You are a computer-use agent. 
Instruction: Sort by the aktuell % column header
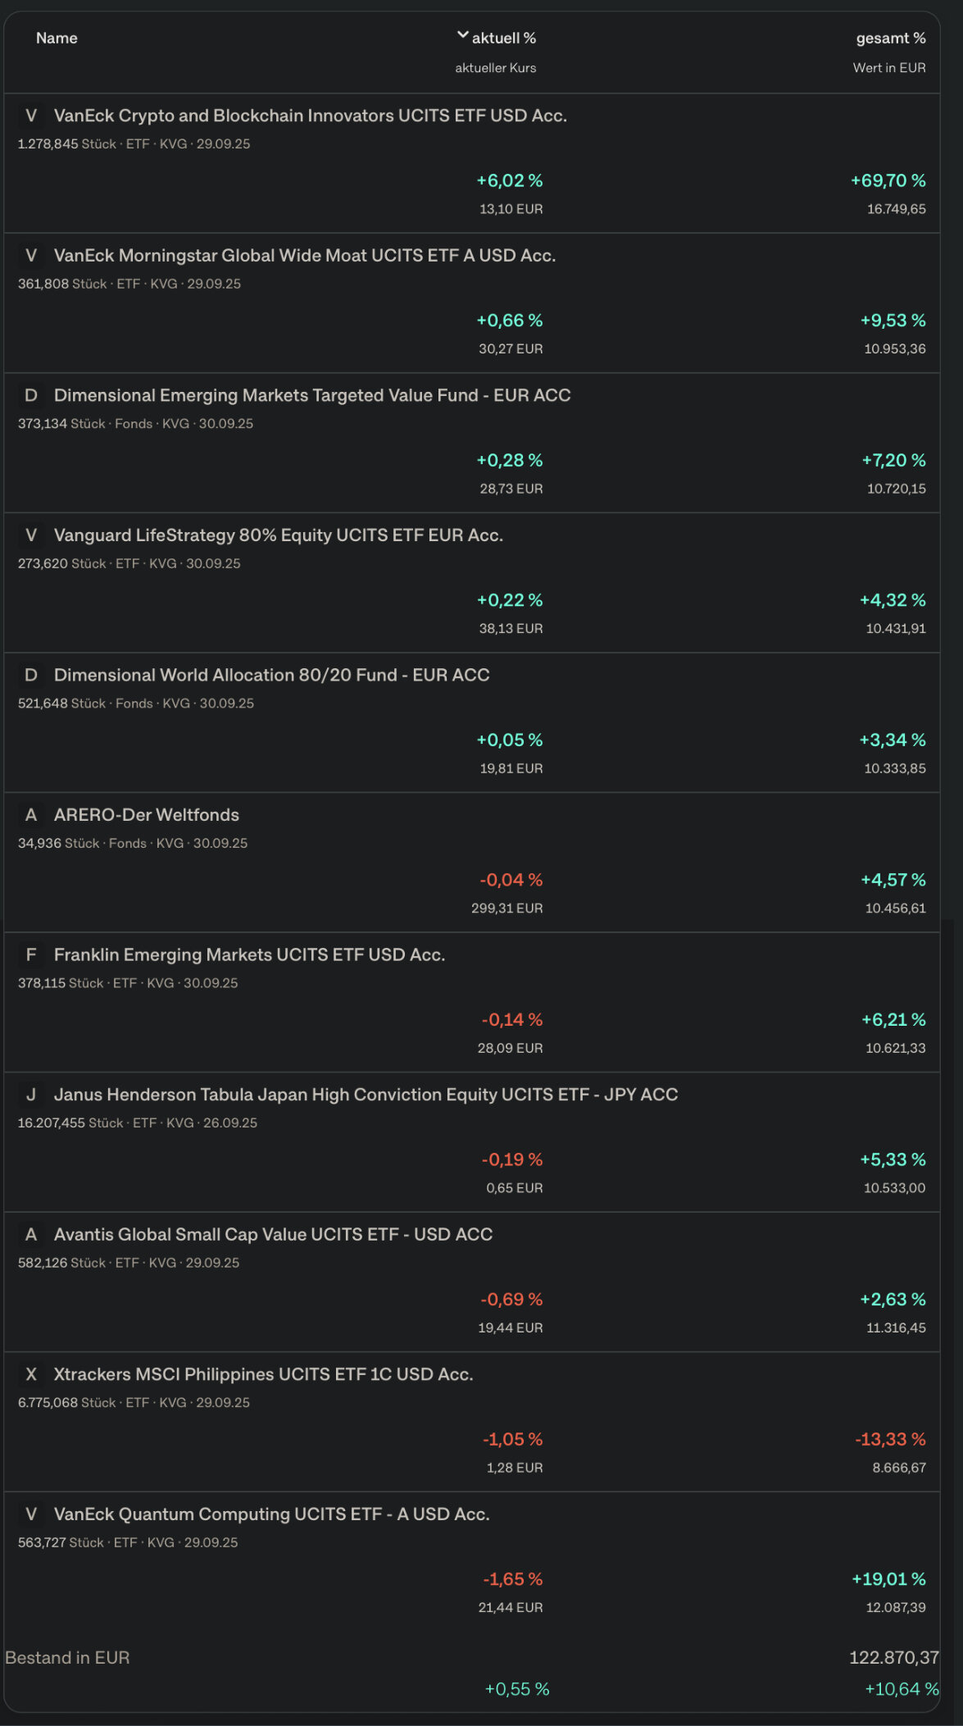click(x=503, y=38)
